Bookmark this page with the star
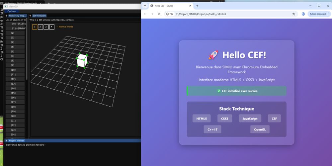 click(293, 14)
